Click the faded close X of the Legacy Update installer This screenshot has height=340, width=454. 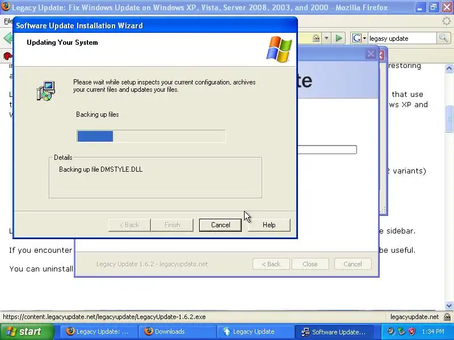[x=371, y=54]
